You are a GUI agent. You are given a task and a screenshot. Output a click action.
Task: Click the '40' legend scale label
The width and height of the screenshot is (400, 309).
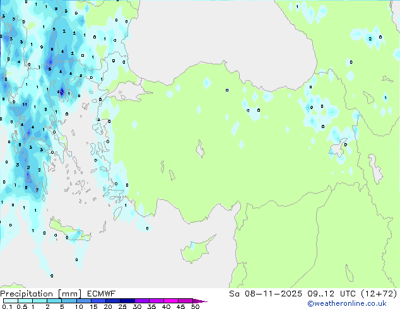[166, 306]
